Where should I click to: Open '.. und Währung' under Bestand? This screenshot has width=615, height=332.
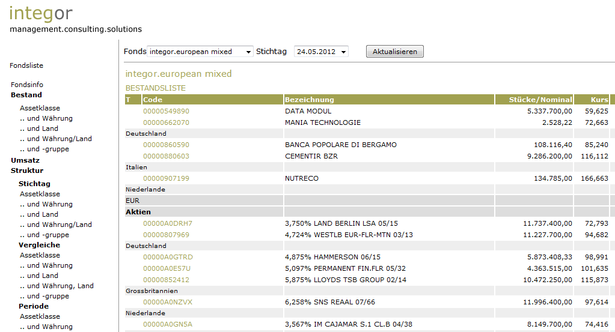point(46,118)
